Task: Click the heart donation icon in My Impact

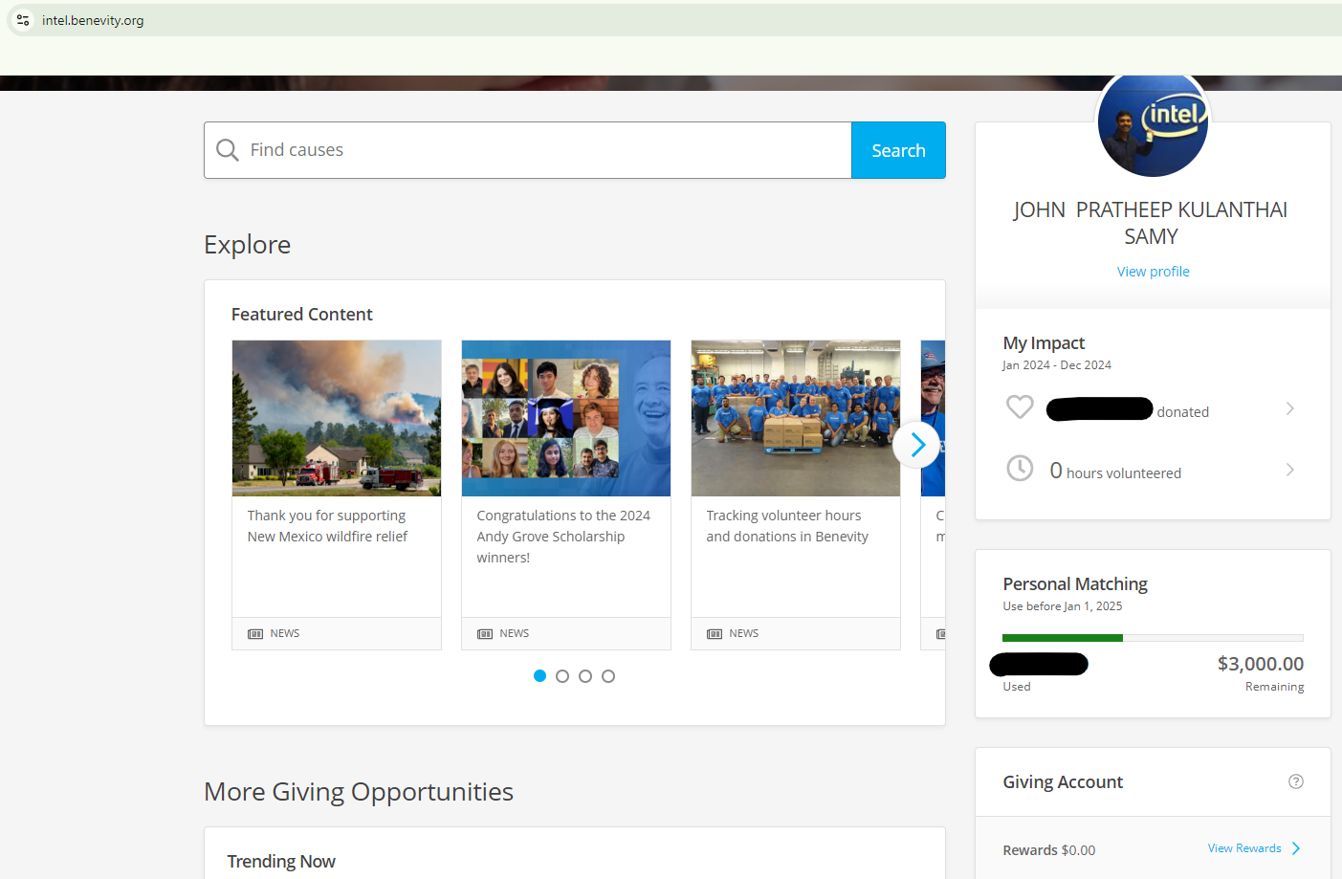Action: [x=1020, y=407]
